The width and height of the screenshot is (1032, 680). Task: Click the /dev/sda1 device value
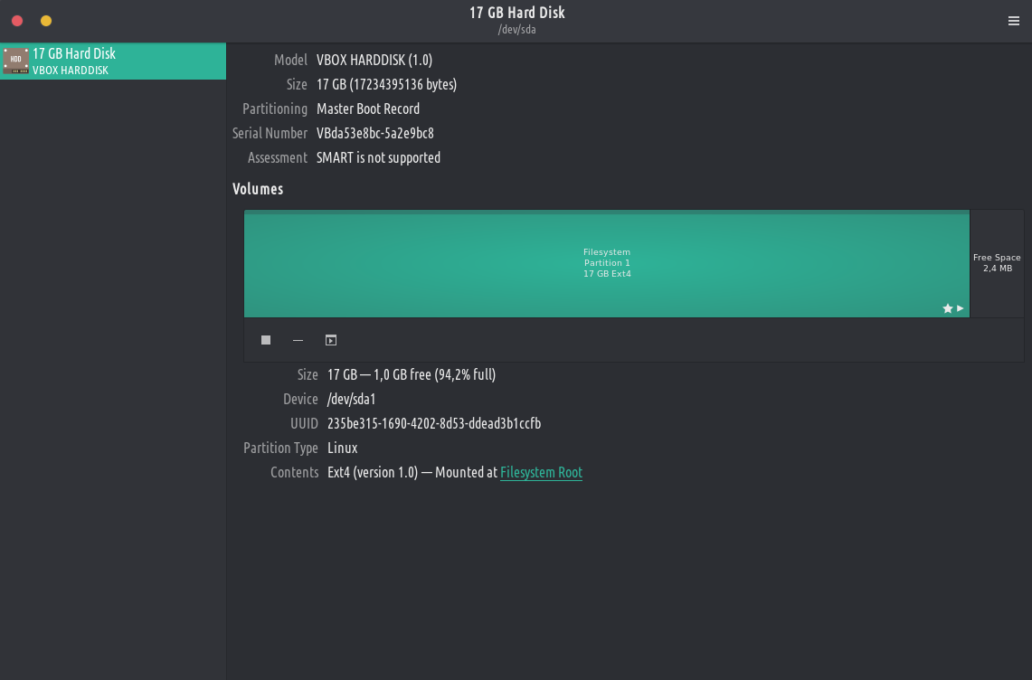pyautogui.click(x=351, y=399)
